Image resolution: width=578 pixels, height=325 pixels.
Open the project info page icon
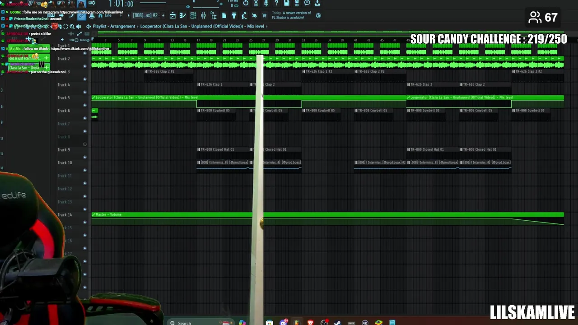click(224, 16)
